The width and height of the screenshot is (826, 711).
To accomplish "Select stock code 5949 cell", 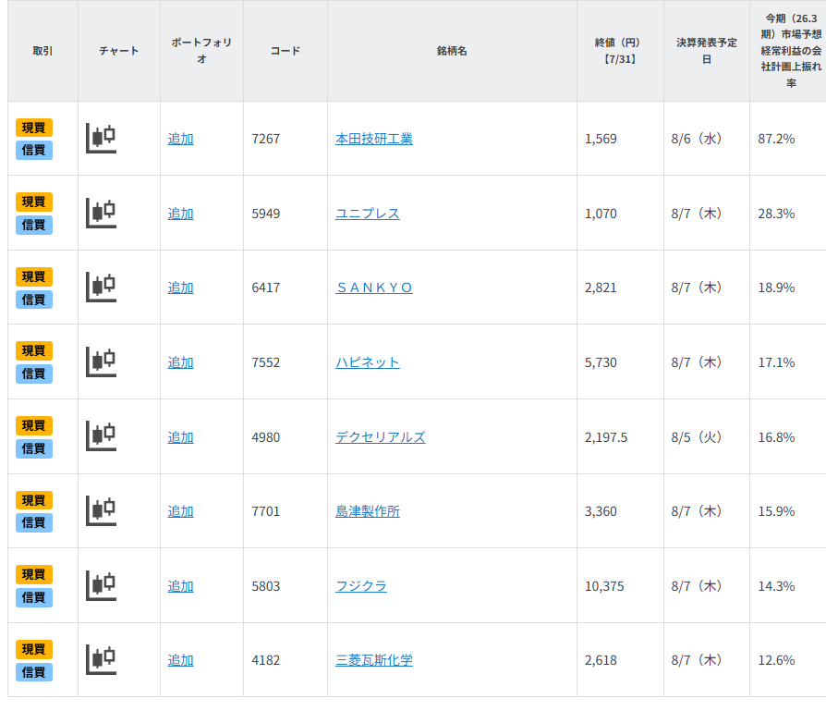I will (285, 214).
